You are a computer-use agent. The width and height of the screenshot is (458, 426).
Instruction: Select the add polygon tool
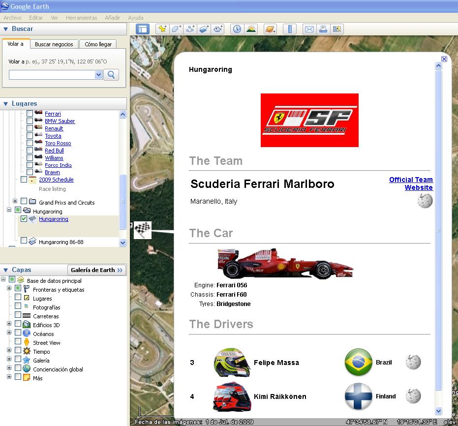[176, 29]
